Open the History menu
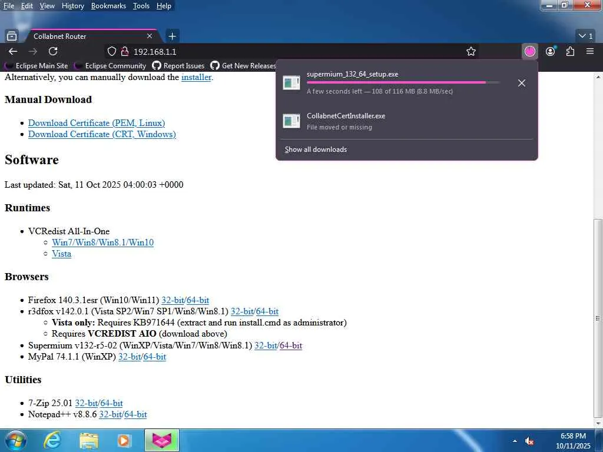The height and width of the screenshot is (452, 603). 72,6
